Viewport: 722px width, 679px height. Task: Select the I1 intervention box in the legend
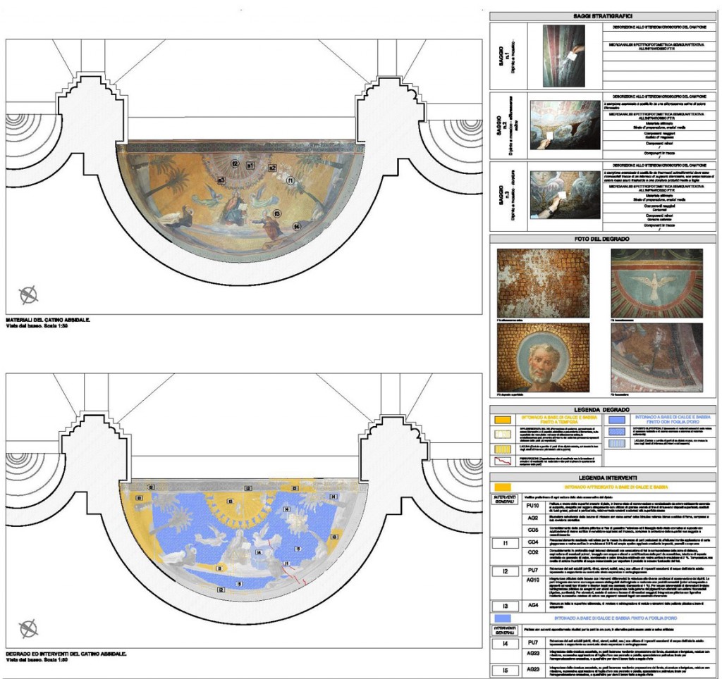506,542
